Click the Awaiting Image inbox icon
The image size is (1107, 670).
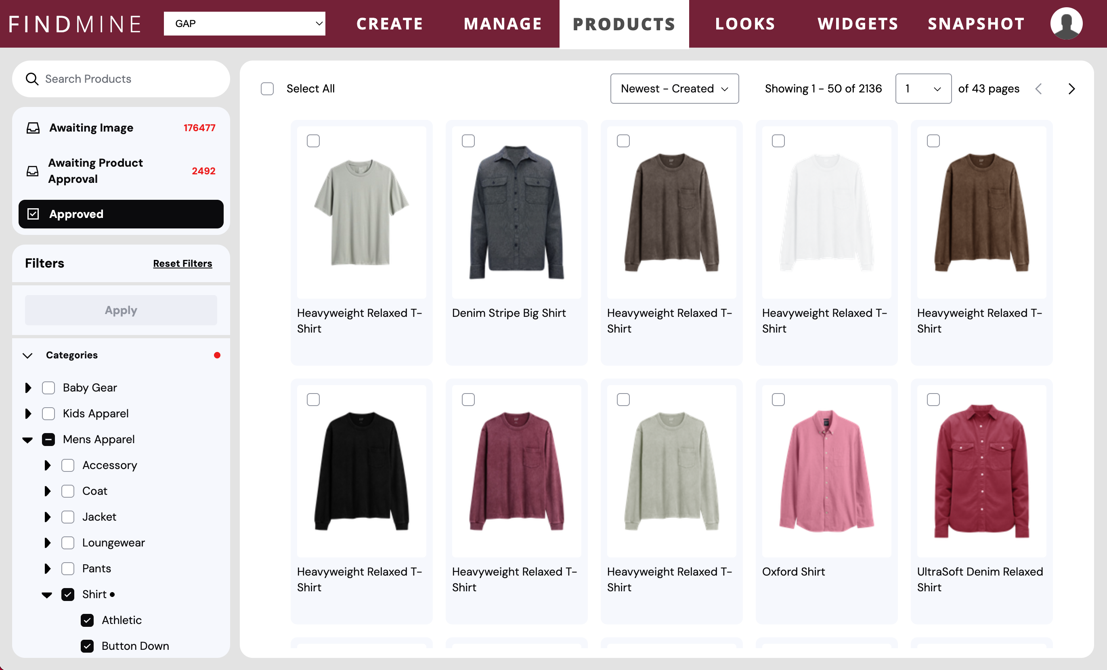[33, 128]
